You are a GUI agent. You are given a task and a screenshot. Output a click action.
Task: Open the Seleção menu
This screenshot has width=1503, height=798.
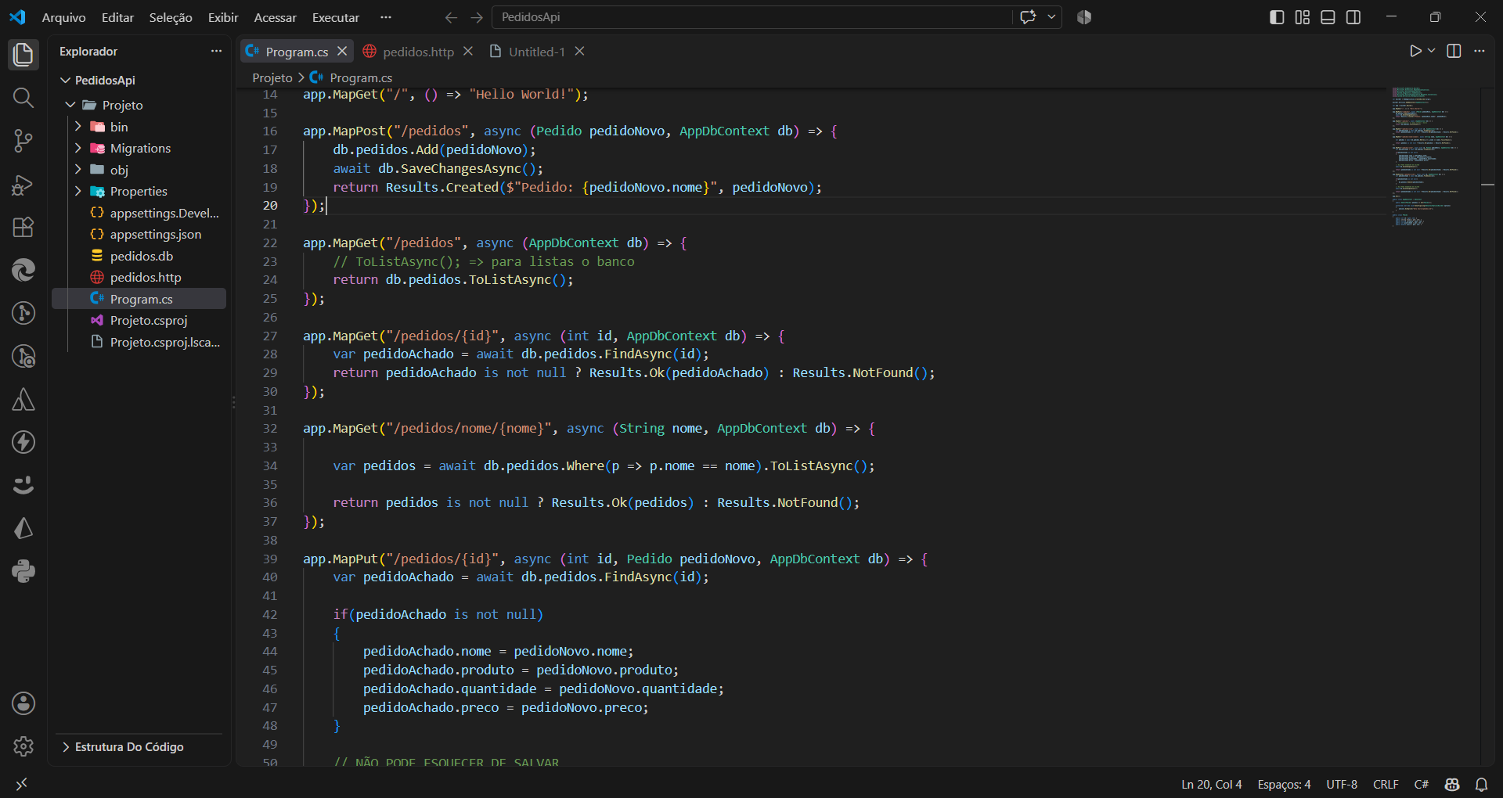click(171, 17)
